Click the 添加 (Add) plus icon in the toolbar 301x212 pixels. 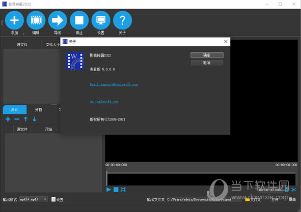point(14,20)
